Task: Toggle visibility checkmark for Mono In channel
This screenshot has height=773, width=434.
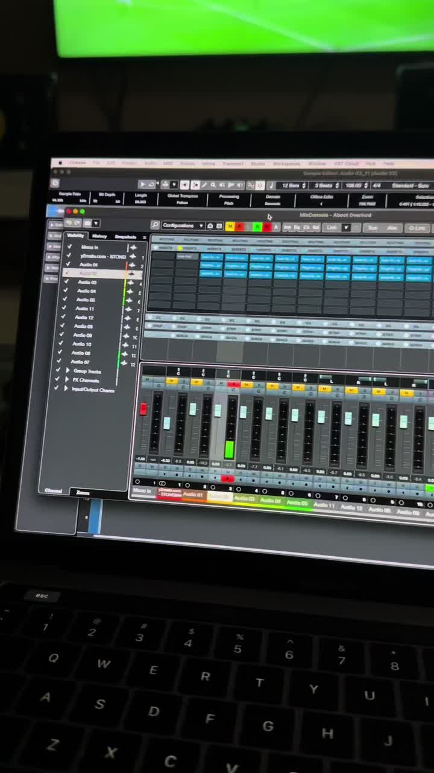Action: pyautogui.click(x=69, y=247)
